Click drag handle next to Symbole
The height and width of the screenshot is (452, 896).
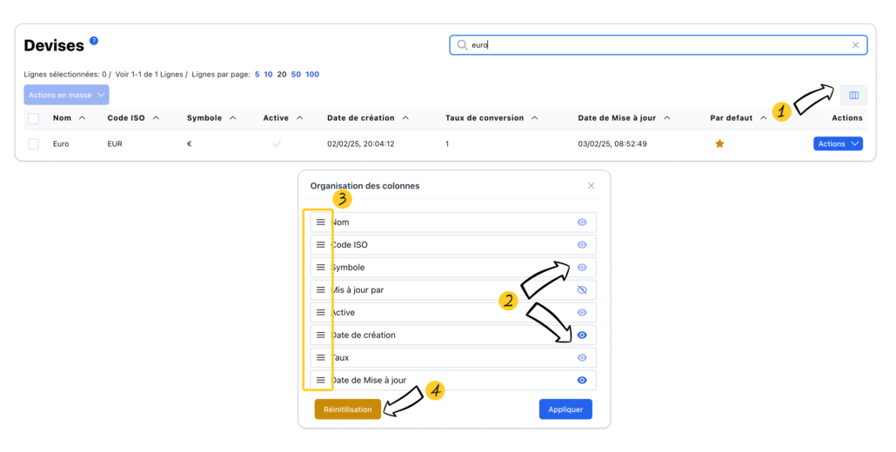point(320,268)
